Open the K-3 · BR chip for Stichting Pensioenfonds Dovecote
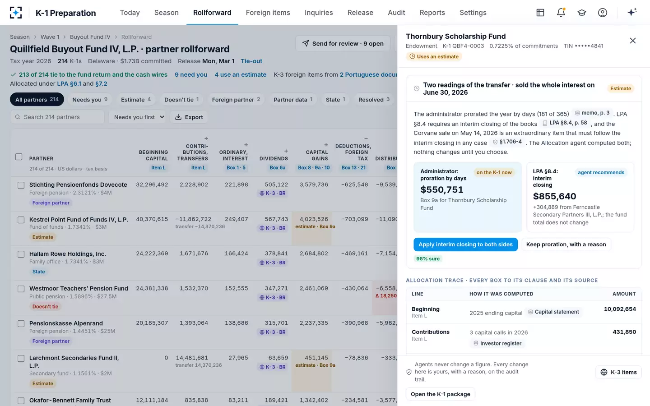 (x=273, y=193)
